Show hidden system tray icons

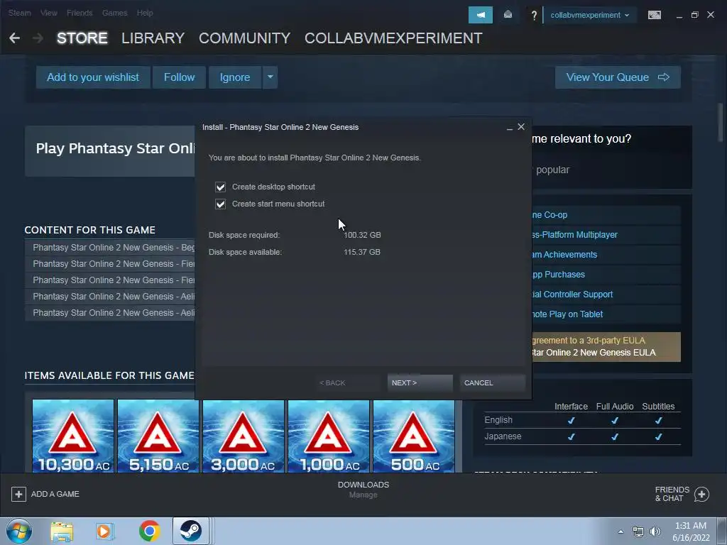click(621, 532)
